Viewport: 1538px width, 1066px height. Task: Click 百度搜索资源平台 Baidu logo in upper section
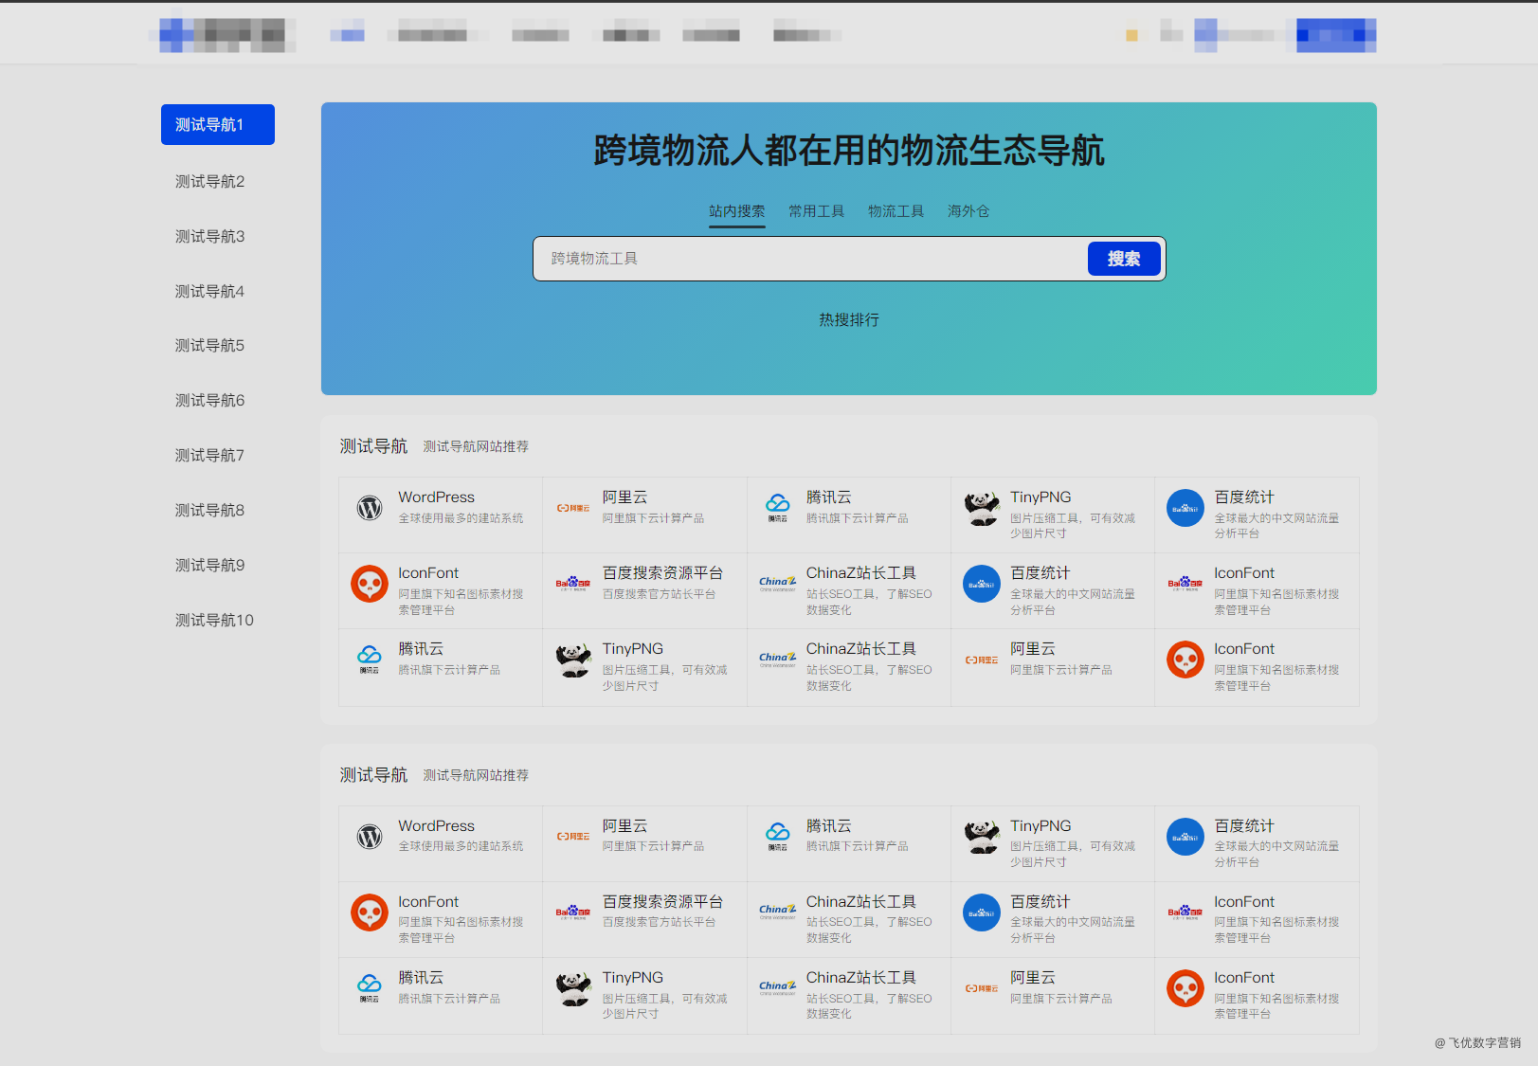[573, 584]
